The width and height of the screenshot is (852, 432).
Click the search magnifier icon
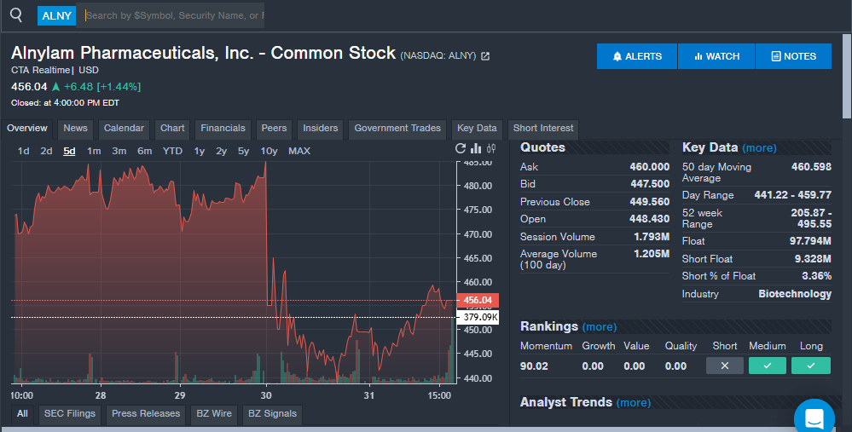click(x=16, y=14)
